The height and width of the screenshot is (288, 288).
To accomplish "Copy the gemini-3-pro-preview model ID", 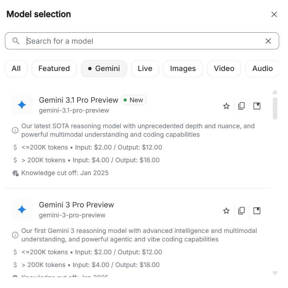I will [x=241, y=211].
